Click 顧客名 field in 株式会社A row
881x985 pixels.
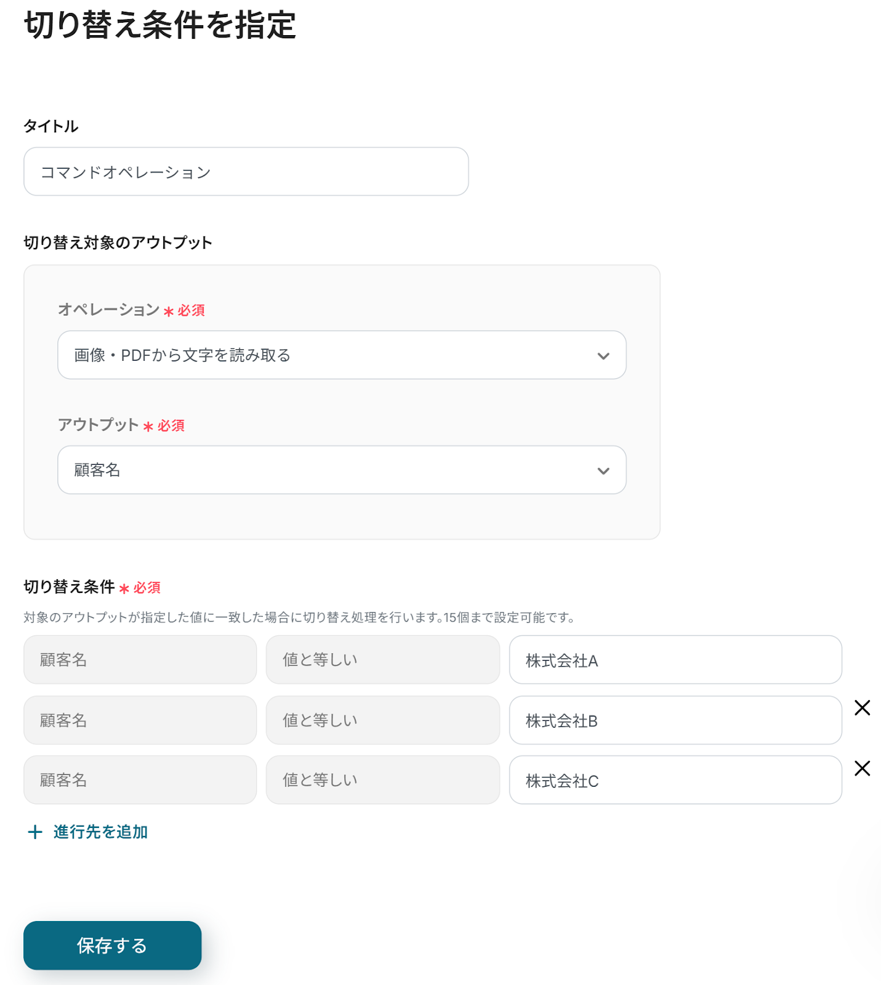tap(140, 660)
